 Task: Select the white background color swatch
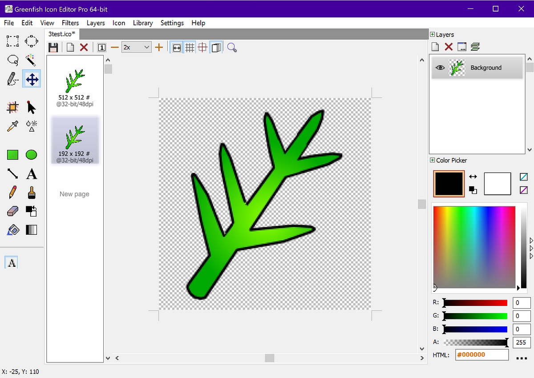point(498,184)
